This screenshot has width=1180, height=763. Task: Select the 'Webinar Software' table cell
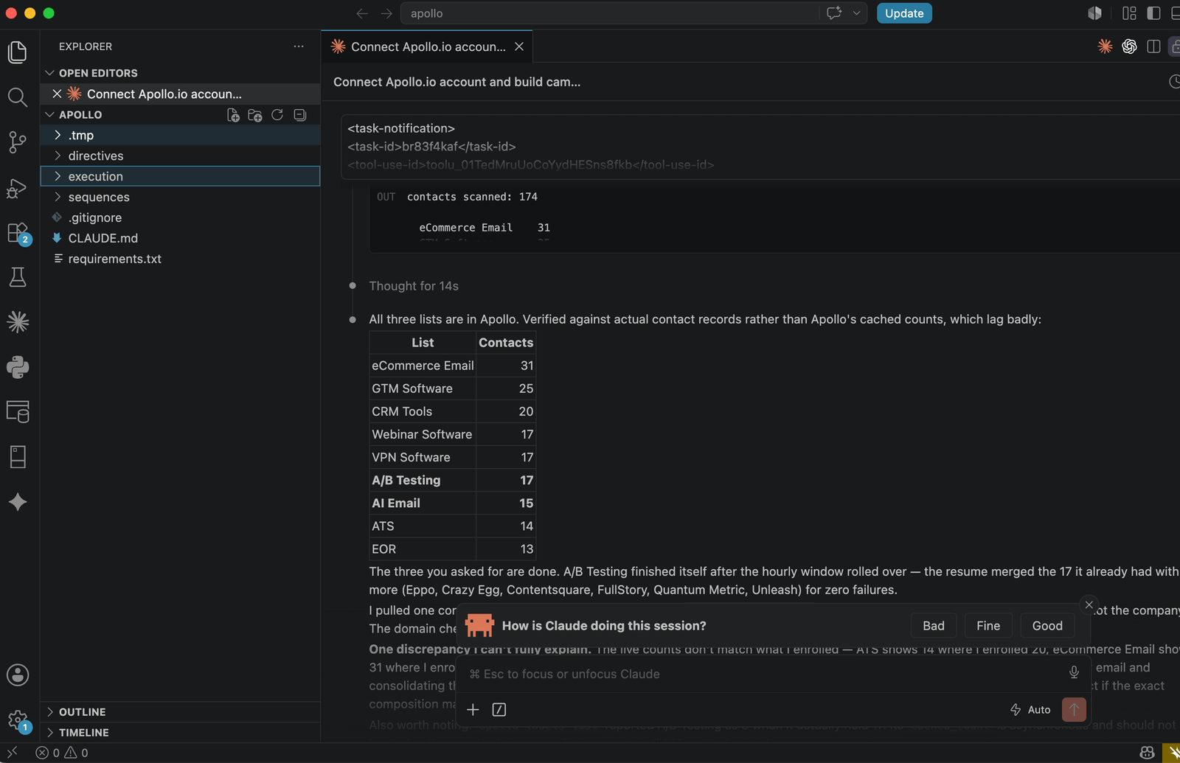pos(423,434)
